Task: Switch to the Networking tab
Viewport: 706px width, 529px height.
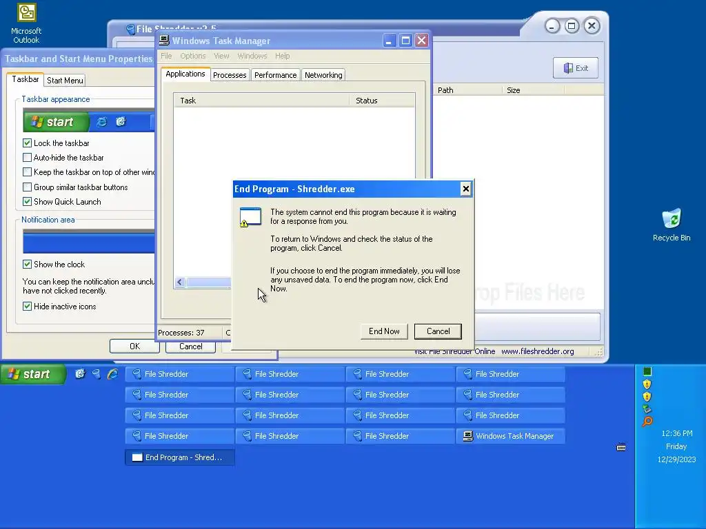Action: click(x=323, y=75)
